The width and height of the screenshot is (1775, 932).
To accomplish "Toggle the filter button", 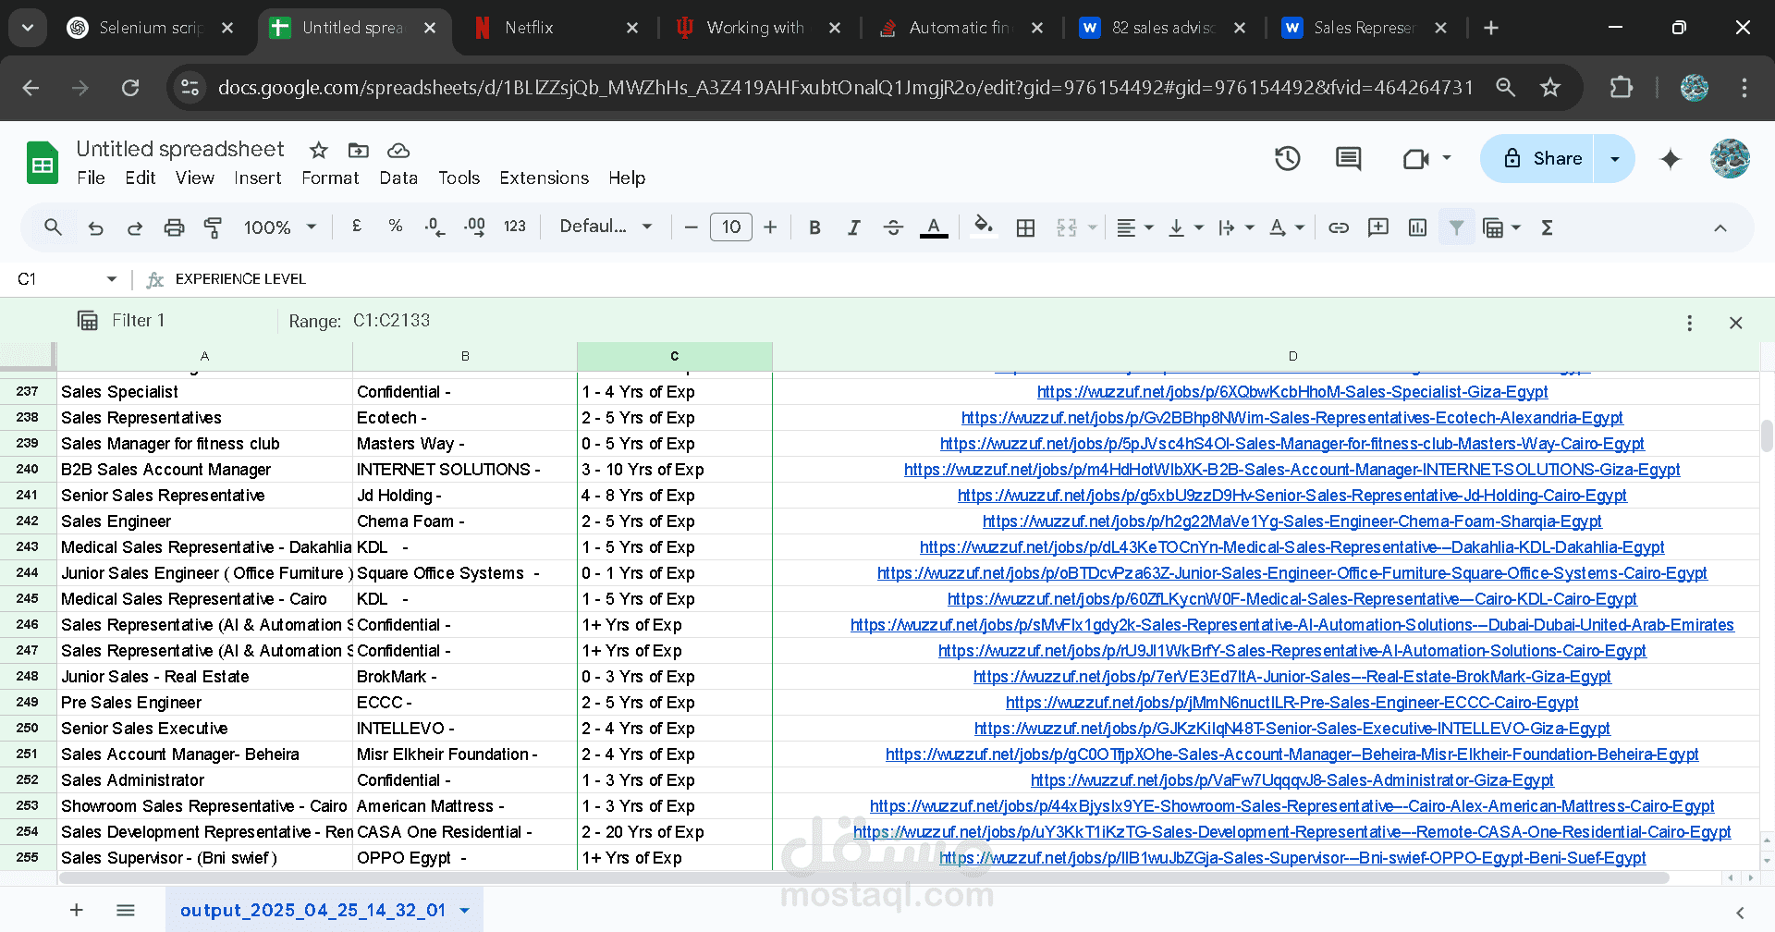I will pyautogui.click(x=1456, y=227).
